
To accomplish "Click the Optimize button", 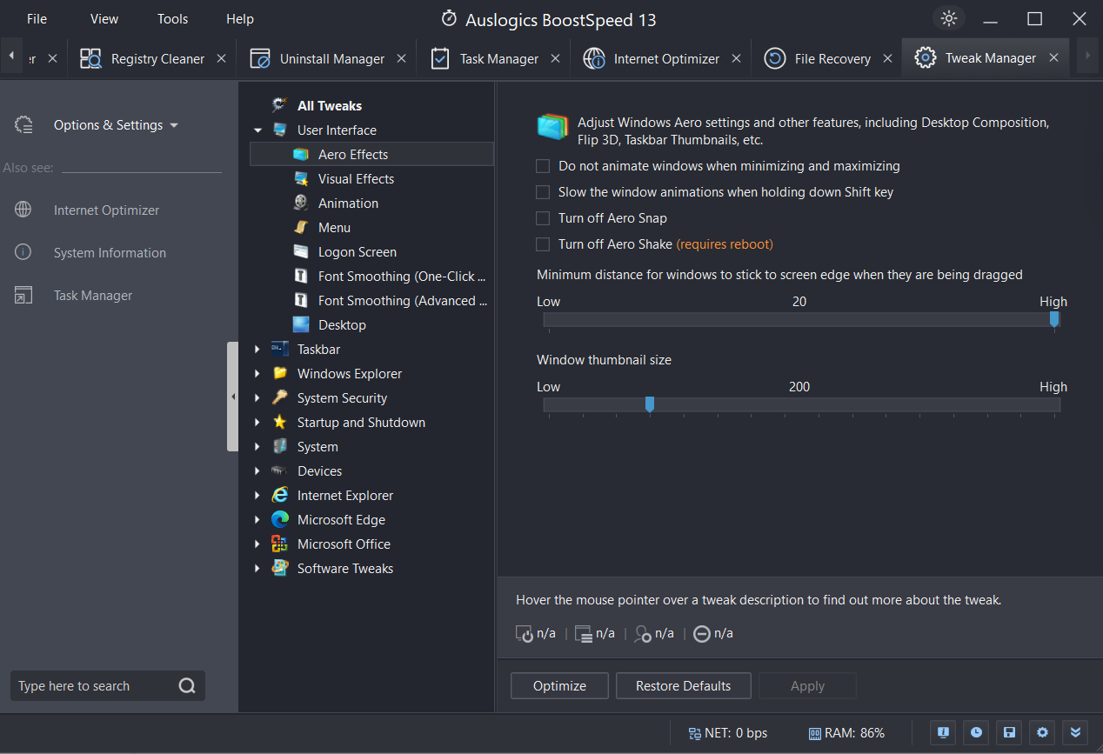I will click(559, 686).
